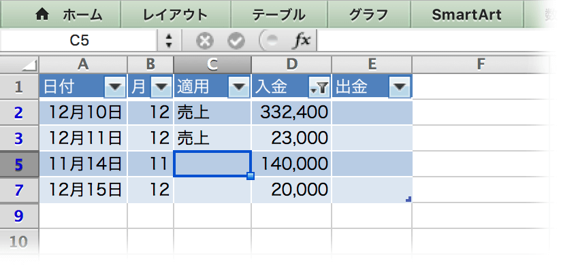Open the active funnel filter on 入金
Viewport: 561px width, 265px height.
pos(319,87)
